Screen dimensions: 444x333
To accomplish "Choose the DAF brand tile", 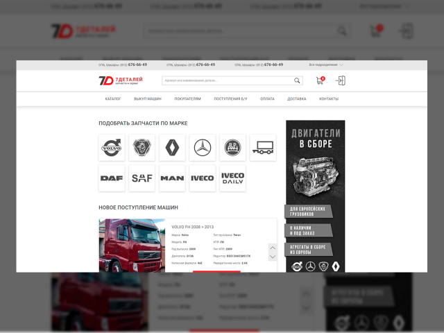I will click(x=112, y=178).
